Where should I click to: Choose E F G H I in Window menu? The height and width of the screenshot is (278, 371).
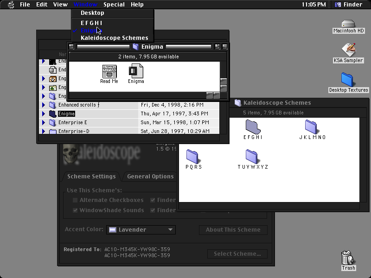pos(113,23)
